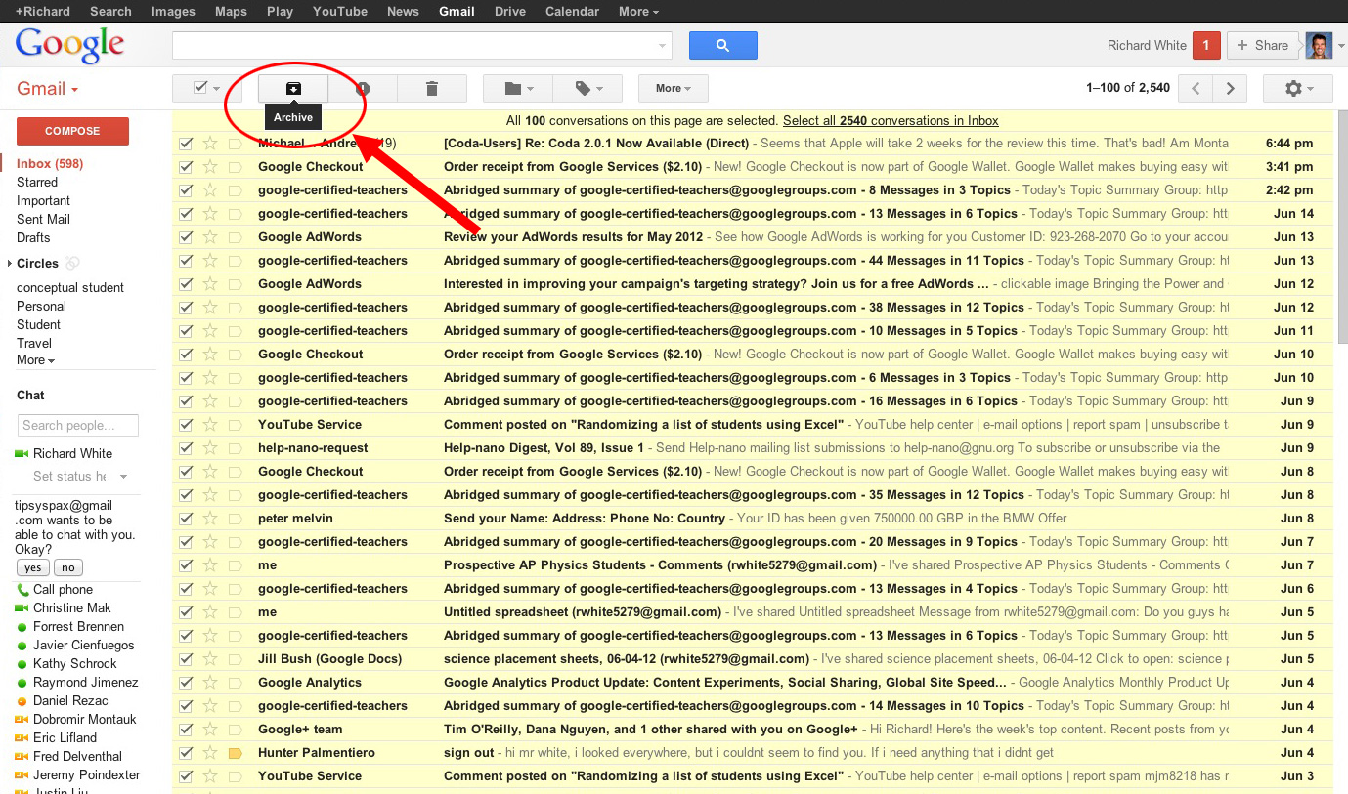The width and height of the screenshot is (1348, 794).
Task: Star the Google Checkout 3:41 pm message
Action: pyautogui.click(x=210, y=167)
